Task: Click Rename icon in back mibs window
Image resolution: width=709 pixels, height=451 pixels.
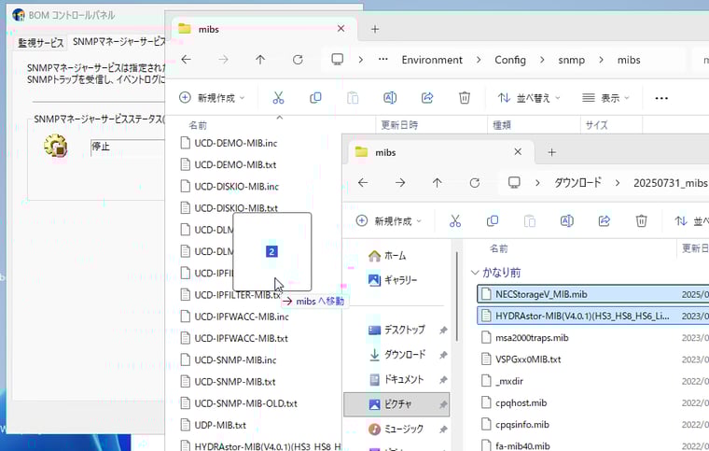Action: point(390,98)
